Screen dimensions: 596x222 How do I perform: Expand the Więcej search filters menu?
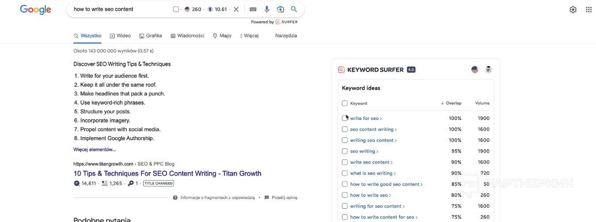tap(249, 36)
